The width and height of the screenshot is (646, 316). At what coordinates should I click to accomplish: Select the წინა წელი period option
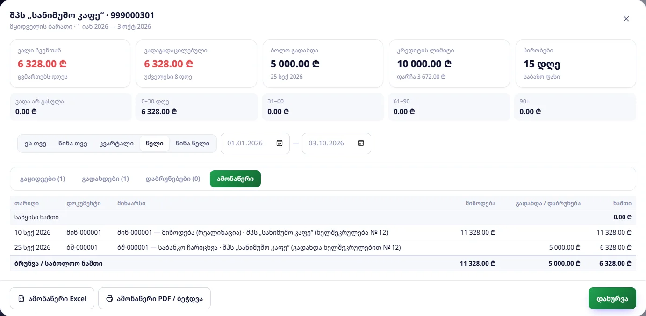pyautogui.click(x=193, y=144)
